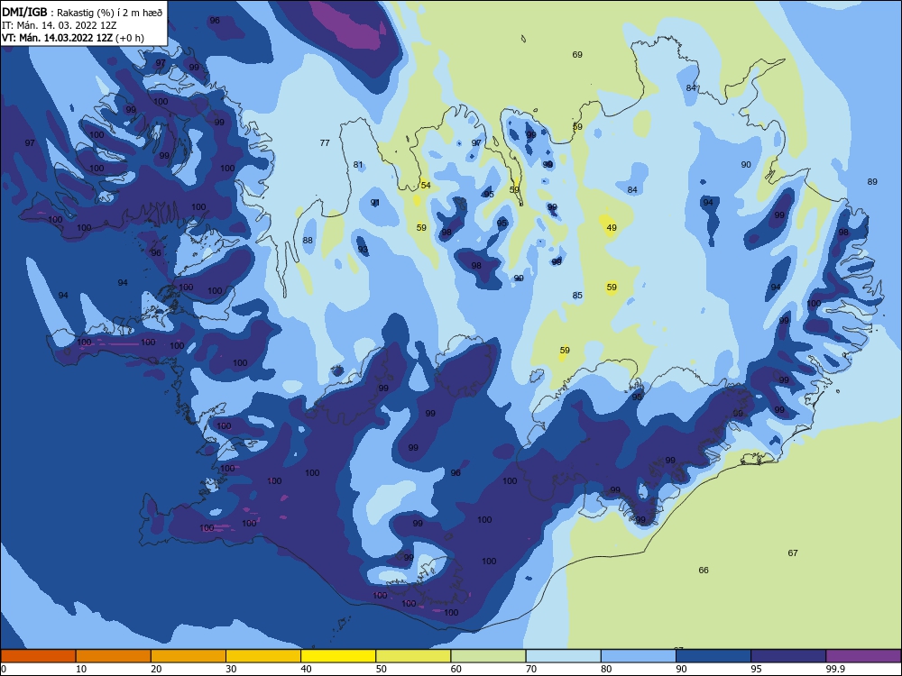
Task: Click the dark orange 0–10 legend swatch
Action: coord(38,656)
